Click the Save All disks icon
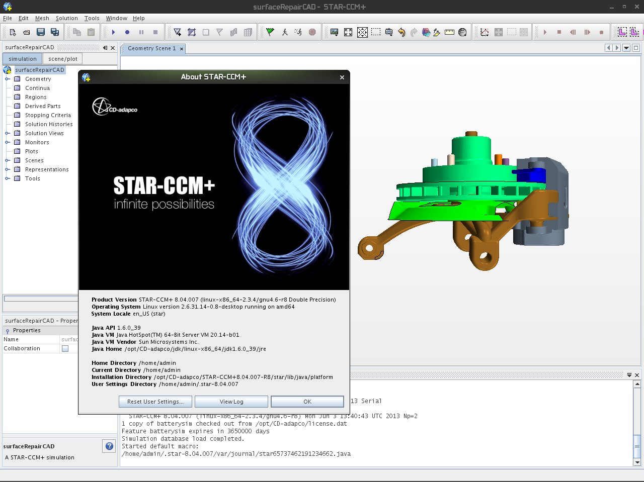 coord(55,32)
